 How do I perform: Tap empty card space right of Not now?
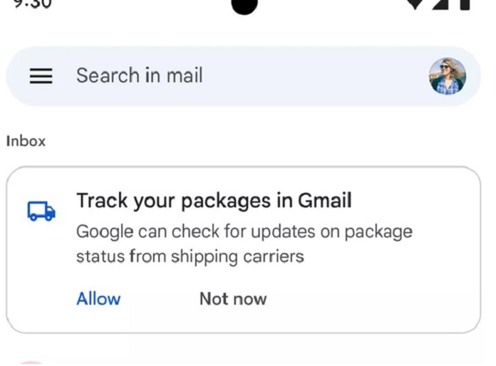(x=371, y=298)
